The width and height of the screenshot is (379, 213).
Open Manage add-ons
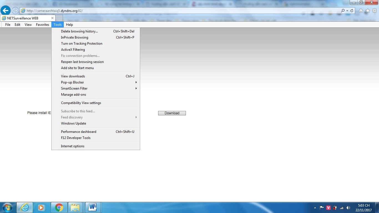click(96, 95)
